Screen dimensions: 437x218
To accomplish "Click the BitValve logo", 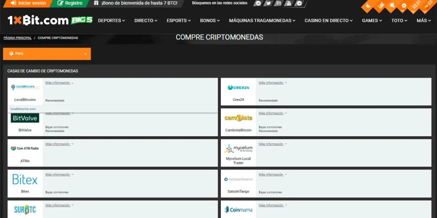I will (25, 118).
